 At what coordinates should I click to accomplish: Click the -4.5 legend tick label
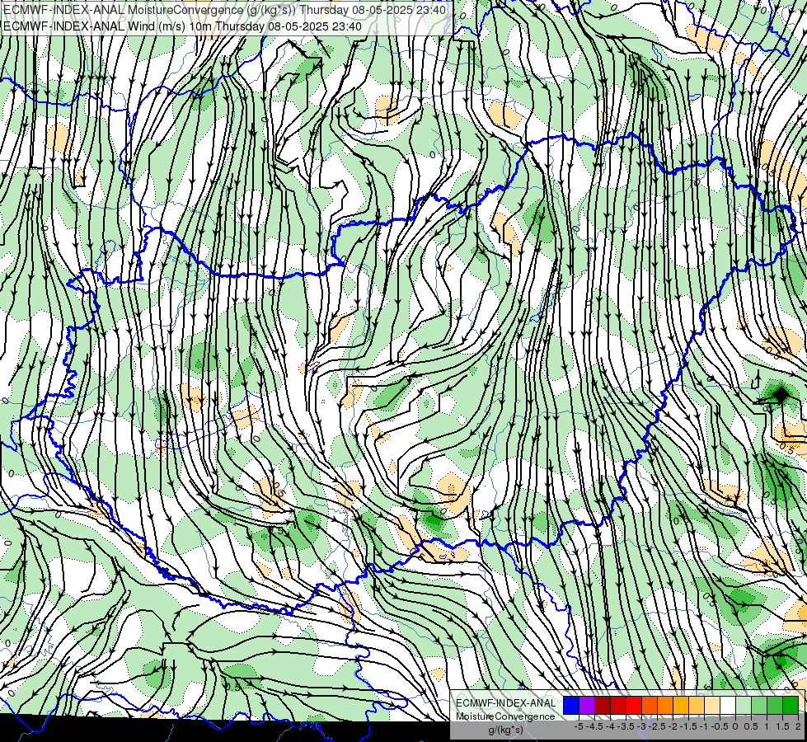[x=594, y=726]
